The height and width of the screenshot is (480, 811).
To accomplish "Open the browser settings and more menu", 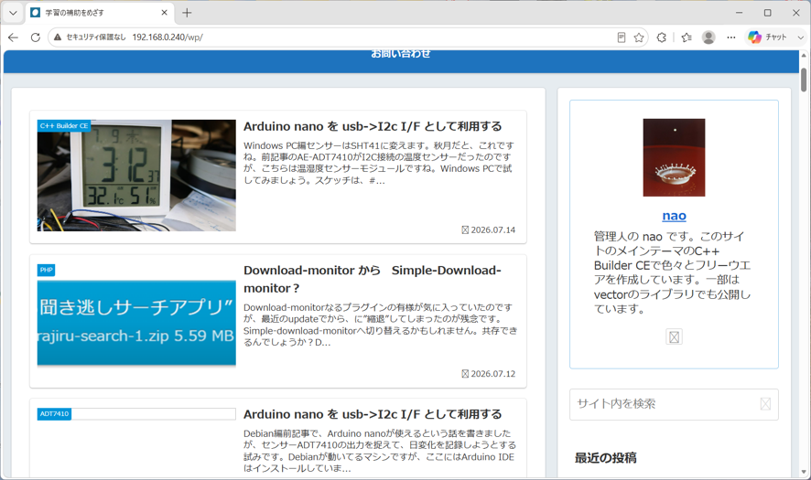I will tap(730, 37).
